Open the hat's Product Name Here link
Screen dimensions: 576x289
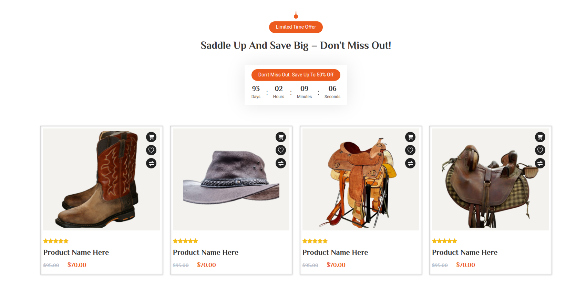206,252
